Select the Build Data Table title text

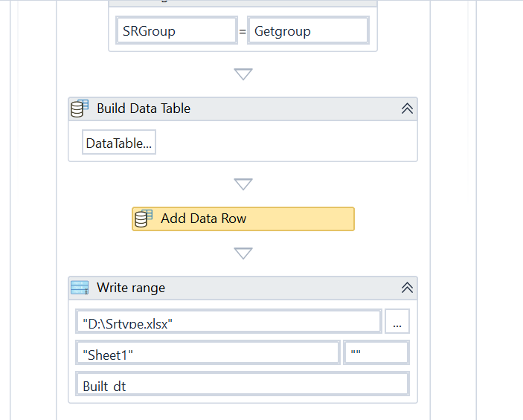click(144, 109)
